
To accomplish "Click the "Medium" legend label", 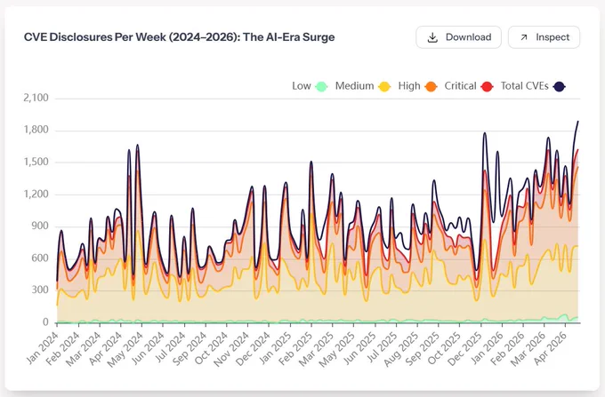I will [354, 86].
